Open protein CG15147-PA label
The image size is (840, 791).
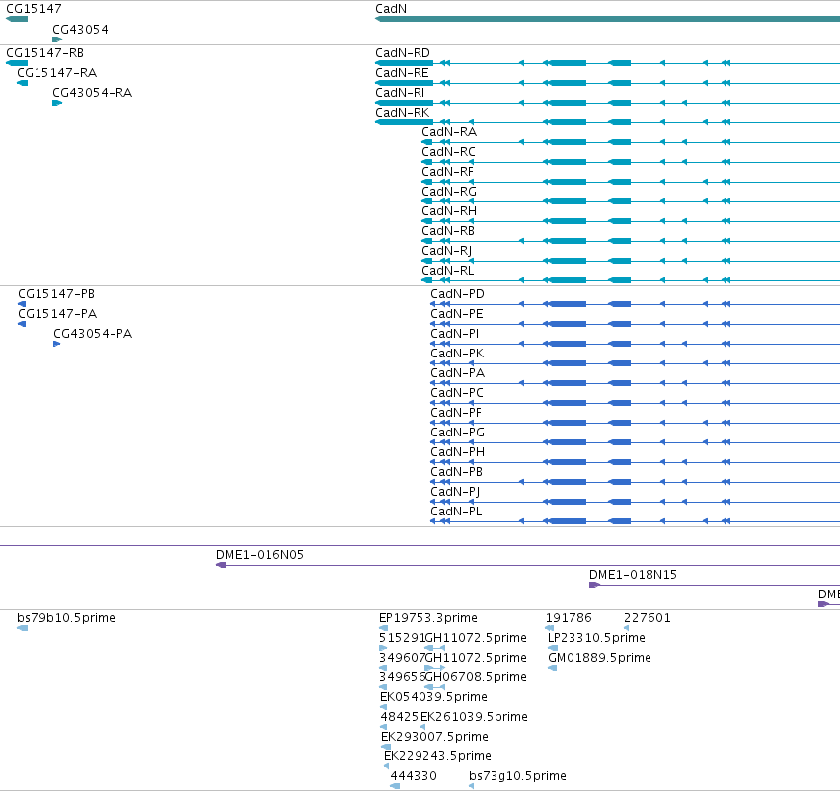(x=57, y=314)
